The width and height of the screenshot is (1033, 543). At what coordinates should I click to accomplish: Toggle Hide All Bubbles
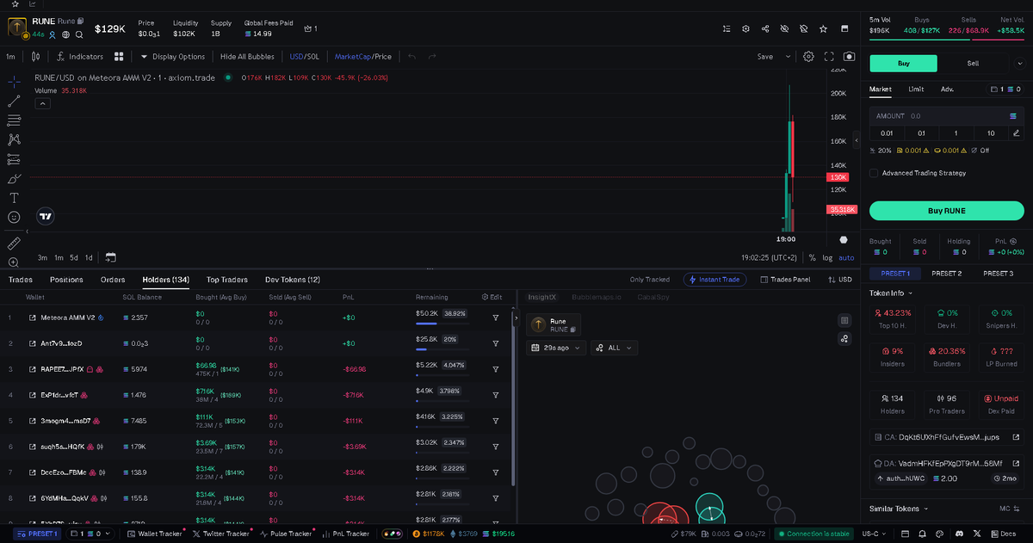point(247,57)
